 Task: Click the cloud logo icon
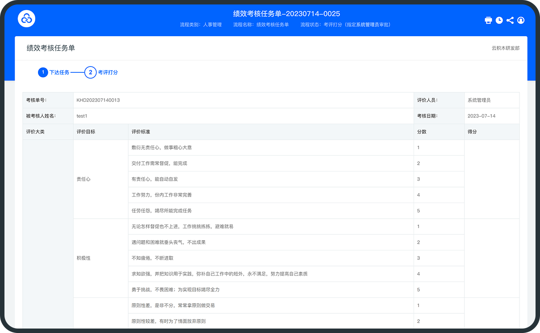26,18
